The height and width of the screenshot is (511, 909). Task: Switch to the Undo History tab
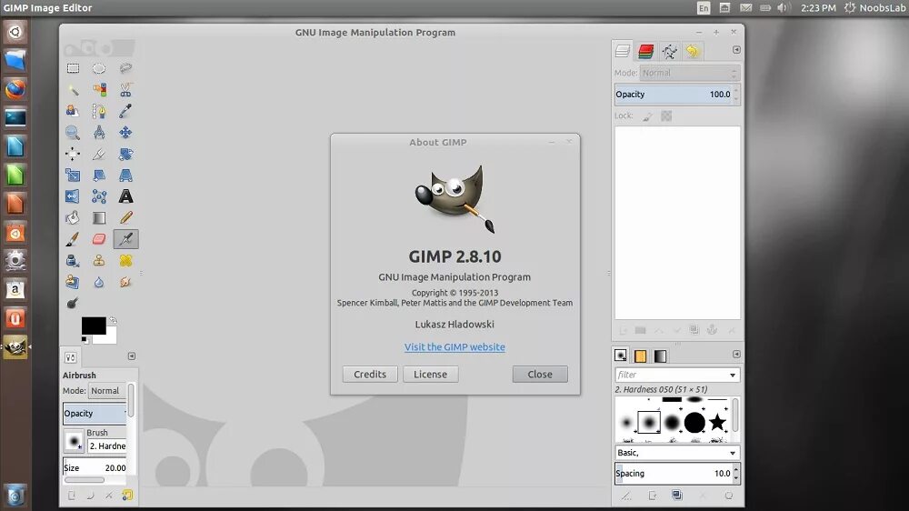692,51
